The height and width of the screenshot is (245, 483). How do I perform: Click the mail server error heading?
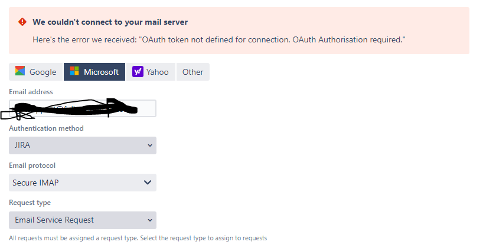point(110,22)
